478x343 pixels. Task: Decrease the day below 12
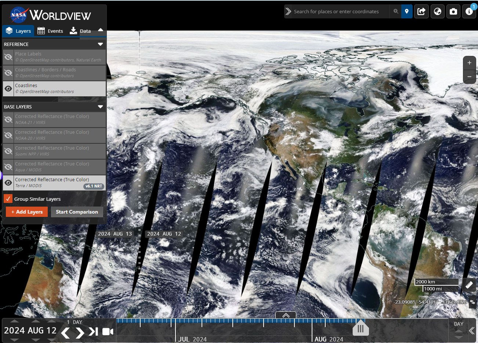tap(51, 340)
